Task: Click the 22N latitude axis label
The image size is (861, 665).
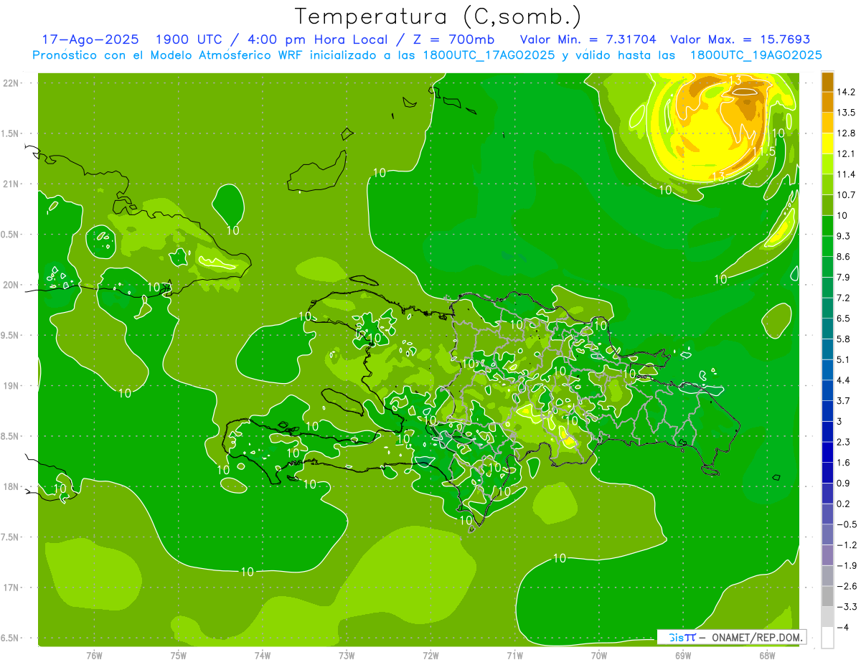Action: [x=12, y=82]
